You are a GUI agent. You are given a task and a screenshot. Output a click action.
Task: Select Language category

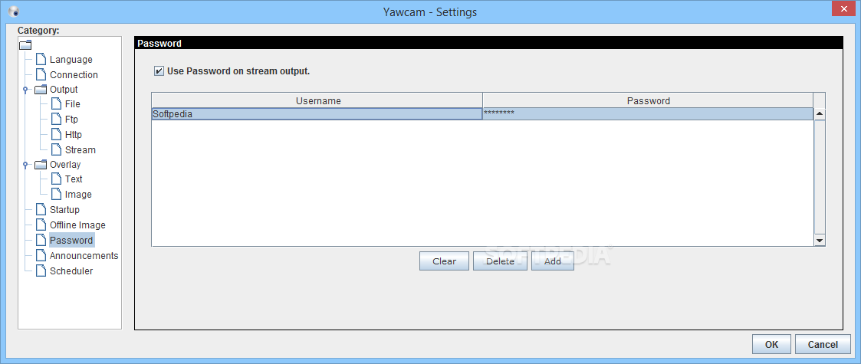(x=71, y=59)
